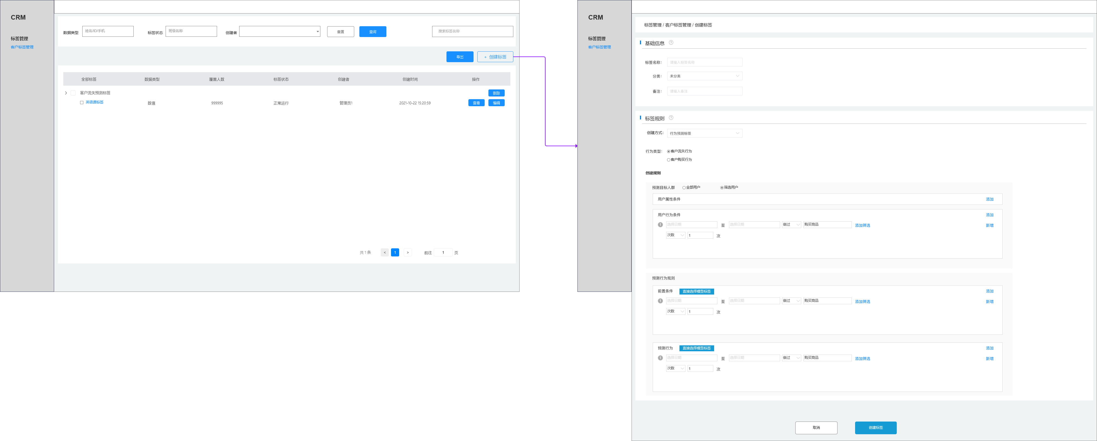Screen dimensions: 1097x441
Task: Open the 做过 dropdown in 预测行为
Action: [x=792, y=358]
